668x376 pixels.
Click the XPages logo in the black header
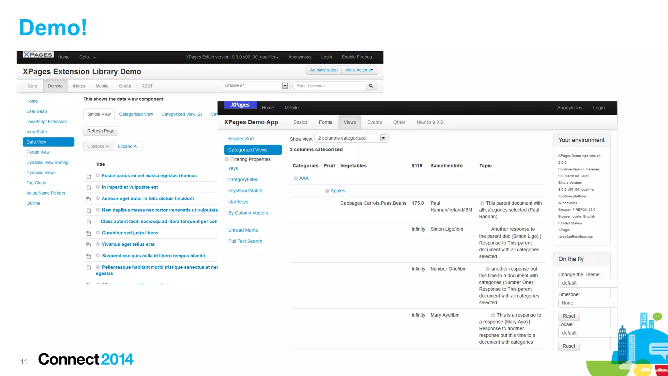coord(38,55)
